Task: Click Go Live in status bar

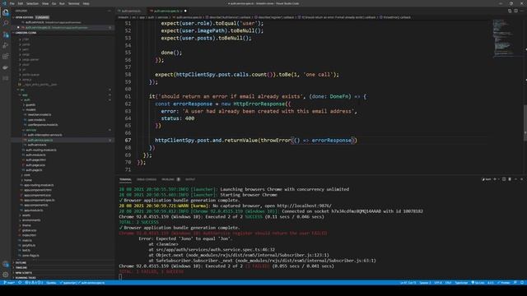Action: pos(478,283)
